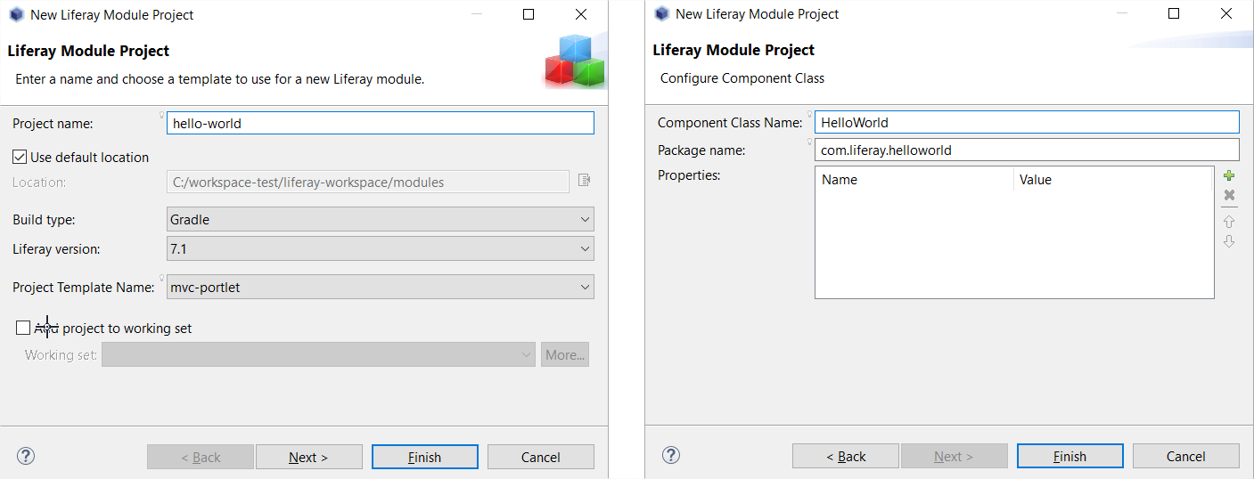Go Back in the right Configure Component dialog
Viewport: 1254px width, 479px height.
(846, 456)
